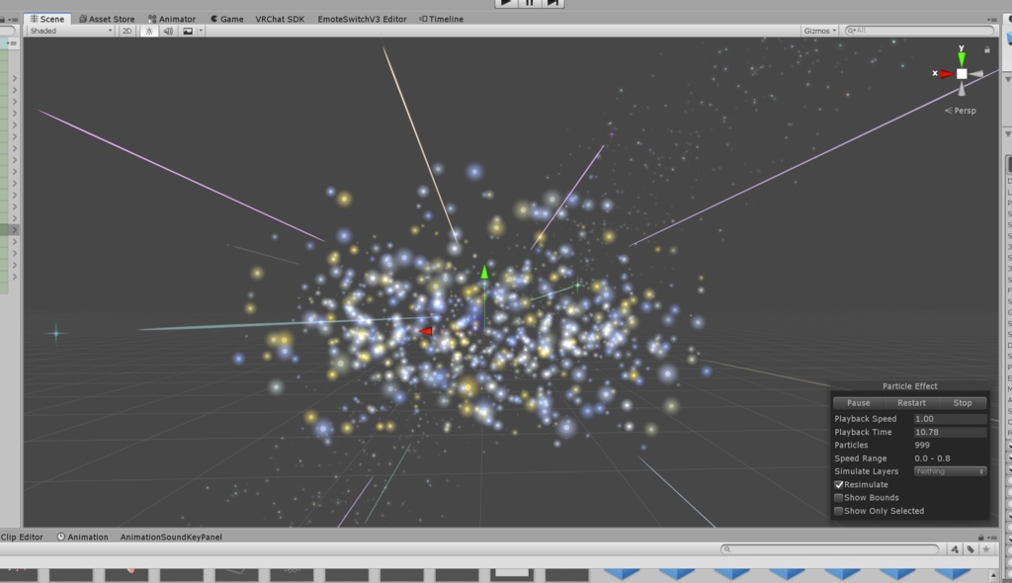Click the Particle Effect panel title

point(910,386)
